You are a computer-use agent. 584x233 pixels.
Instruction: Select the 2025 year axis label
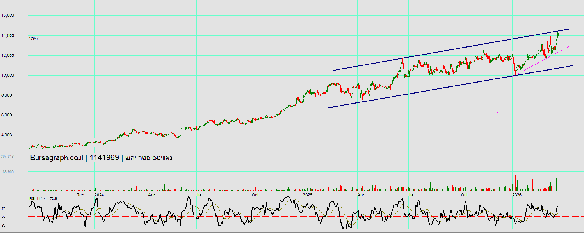click(x=308, y=194)
